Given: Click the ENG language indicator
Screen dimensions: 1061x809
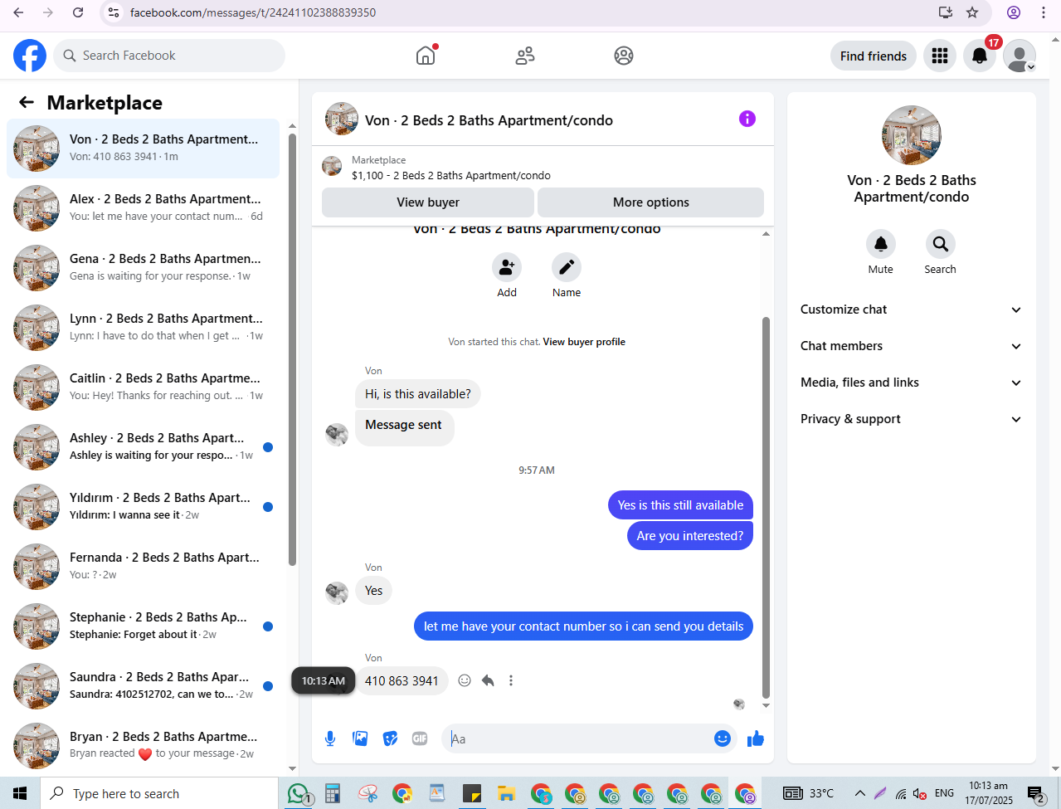Looking at the screenshot, I should tap(944, 793).
